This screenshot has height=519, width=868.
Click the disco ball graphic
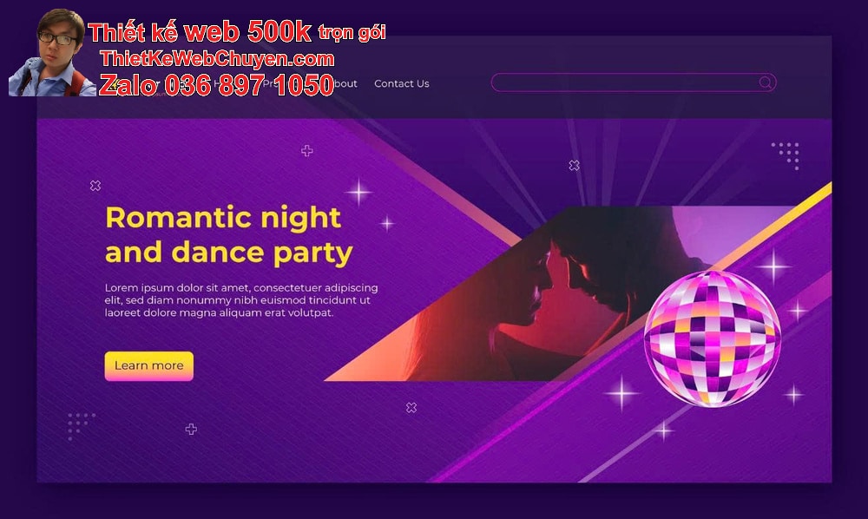713,338
